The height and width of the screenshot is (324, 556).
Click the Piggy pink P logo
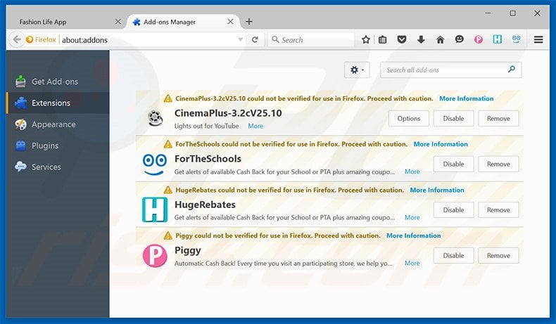[x=155, y=256]
